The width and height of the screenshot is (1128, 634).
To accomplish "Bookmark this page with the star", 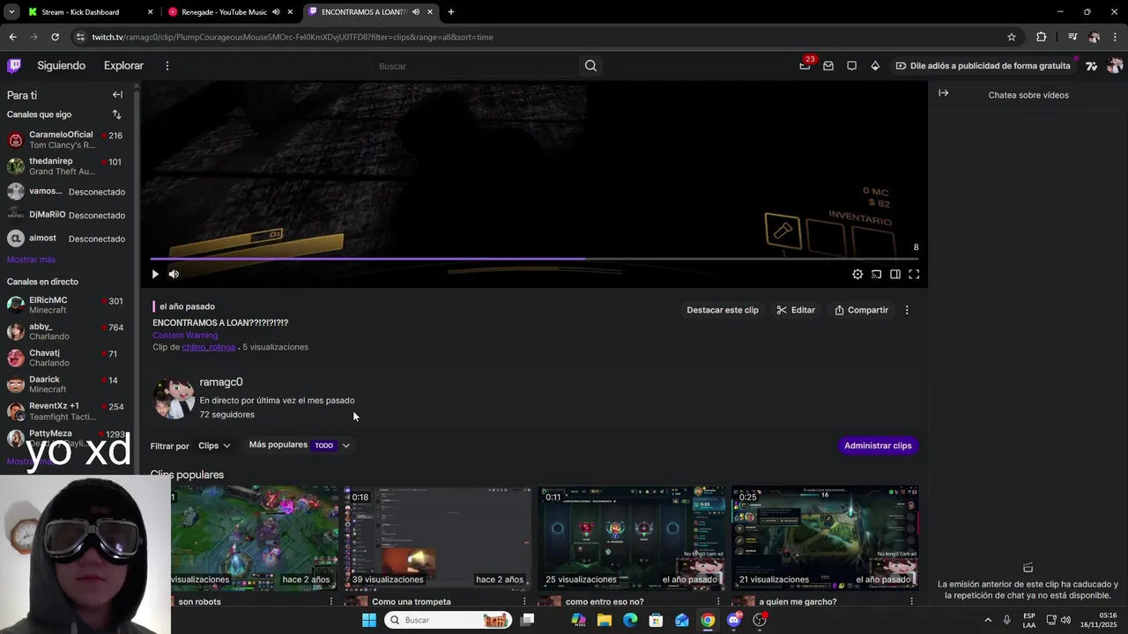I will point(1012,37).
